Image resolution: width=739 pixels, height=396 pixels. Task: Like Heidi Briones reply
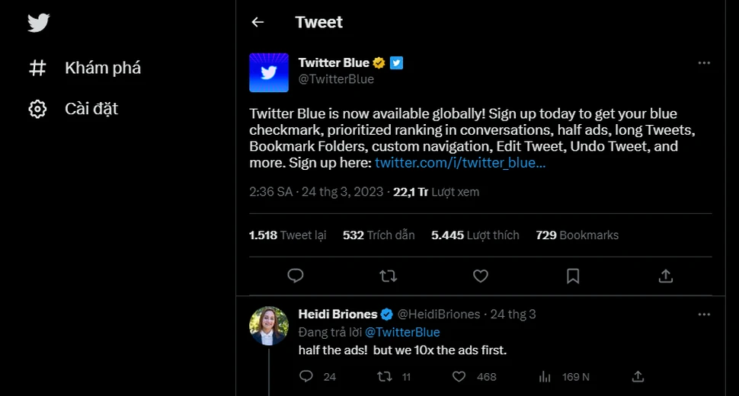coord(459,376)
